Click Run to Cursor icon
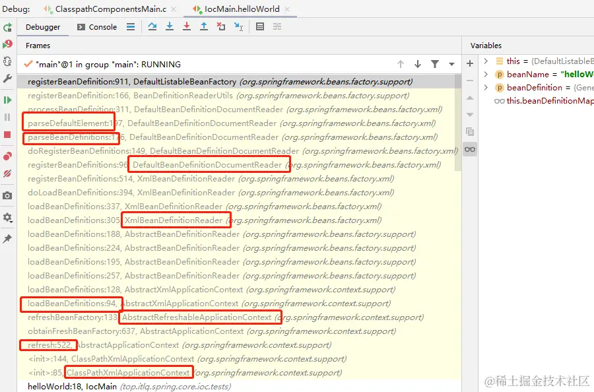This screenshot has width=594, height=392. point(238,26)
